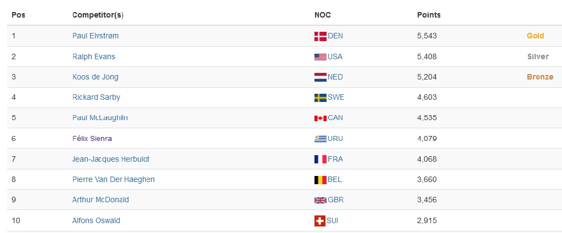Click the Sweden flag icon
Viewport: 562px width, 233px height.
(x=320, y=98)
